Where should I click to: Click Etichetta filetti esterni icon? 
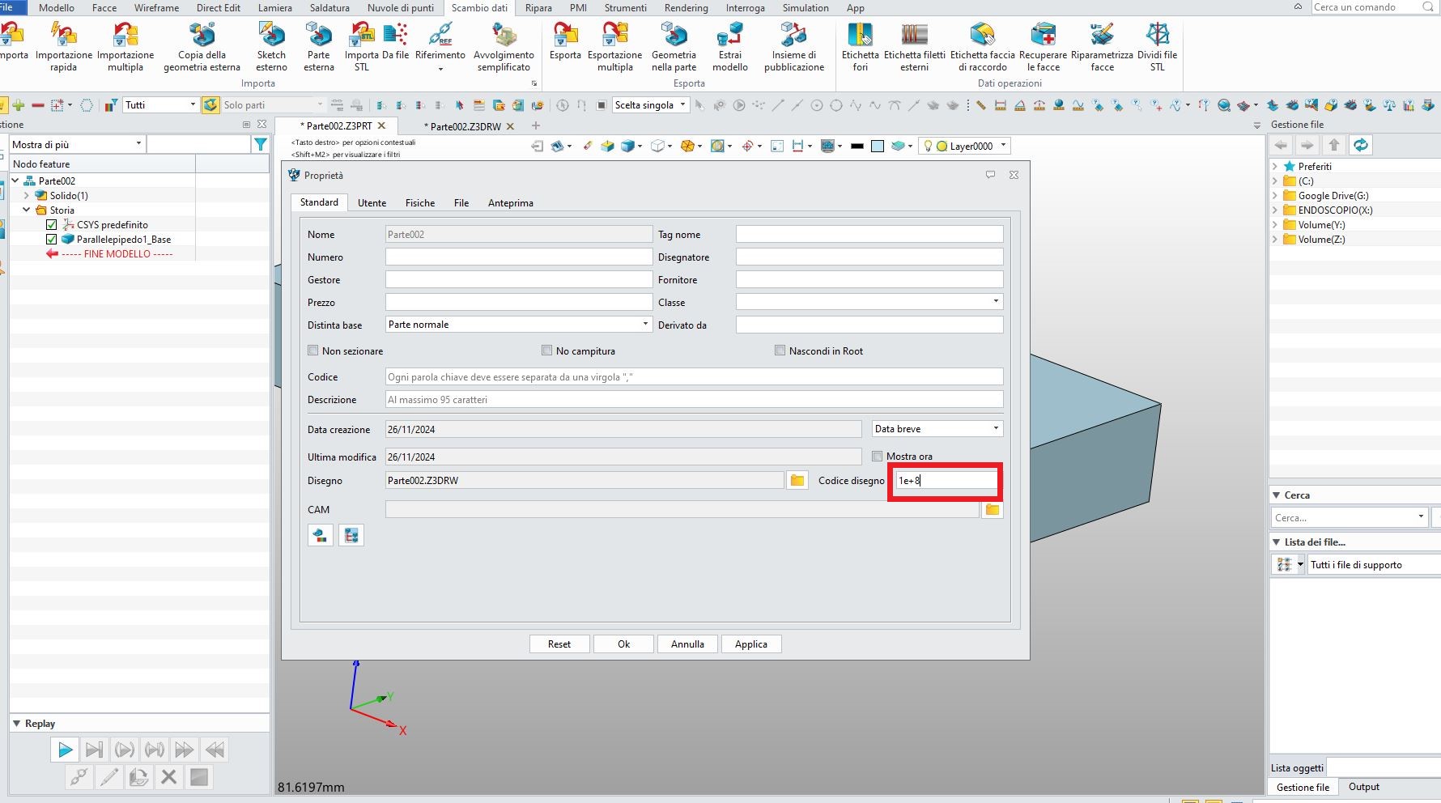coord(915,47)
